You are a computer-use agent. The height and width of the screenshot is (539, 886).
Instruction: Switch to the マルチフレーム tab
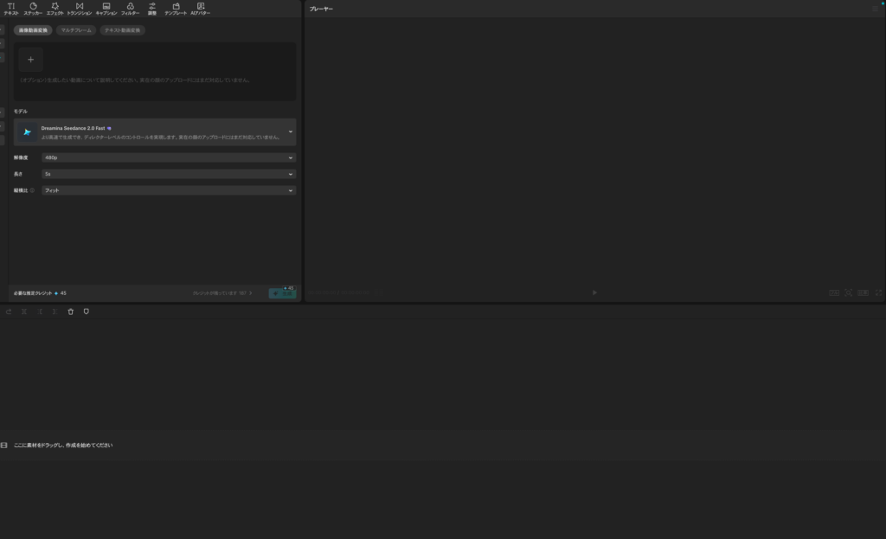[76, 30]
